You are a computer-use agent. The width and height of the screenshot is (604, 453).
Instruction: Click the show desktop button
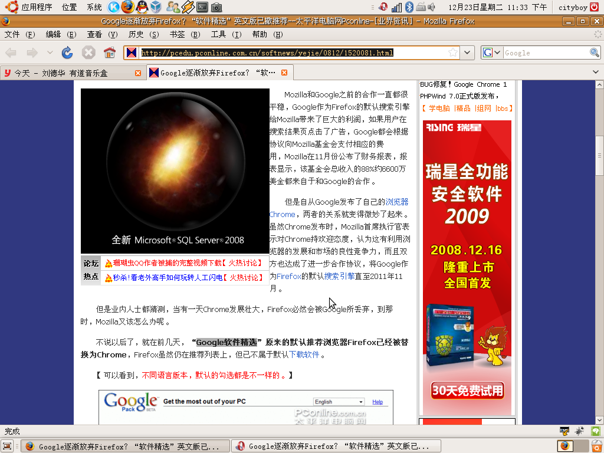(x=7, y=446)
